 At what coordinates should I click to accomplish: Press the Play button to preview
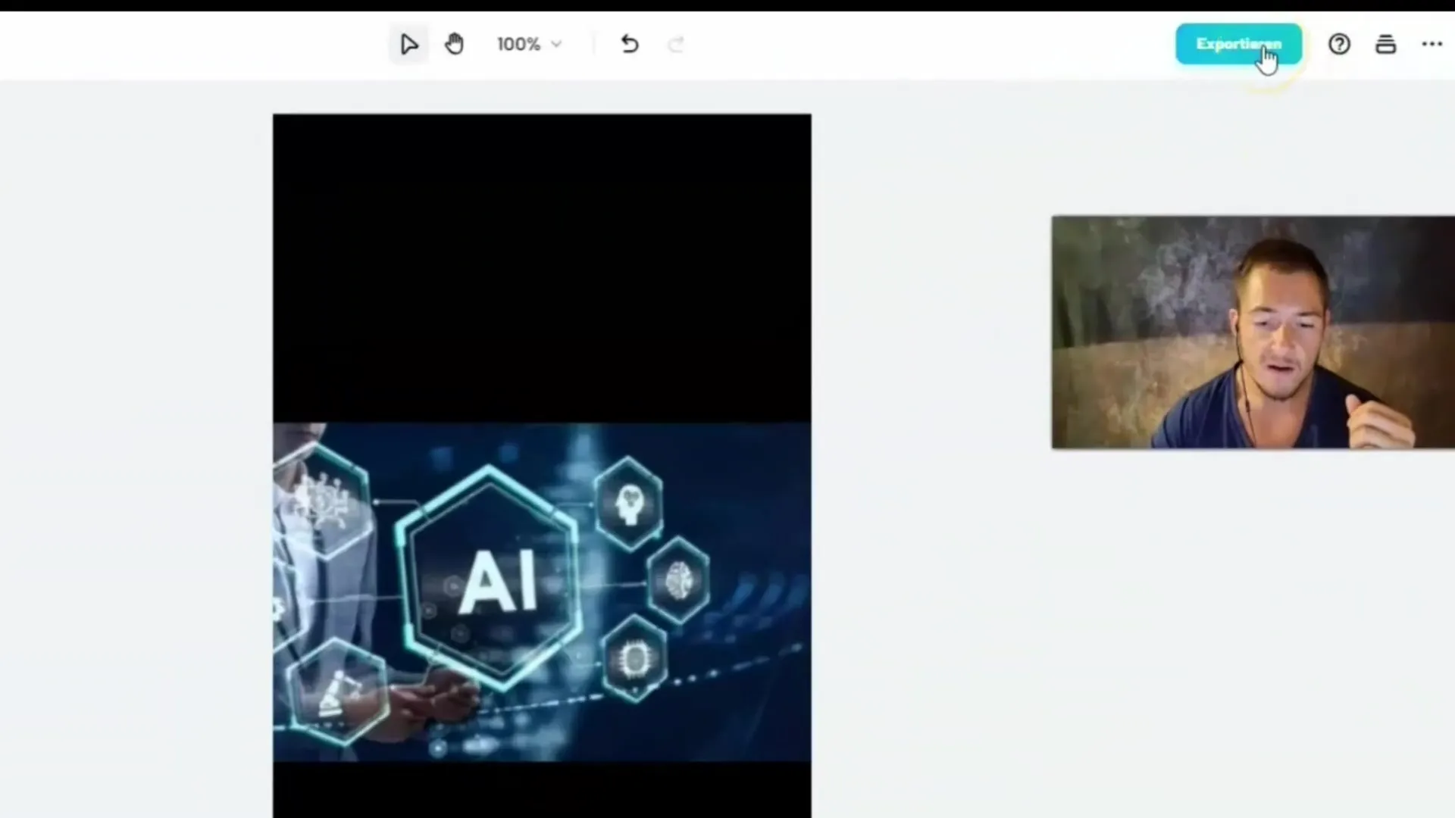tap(408, 44)
